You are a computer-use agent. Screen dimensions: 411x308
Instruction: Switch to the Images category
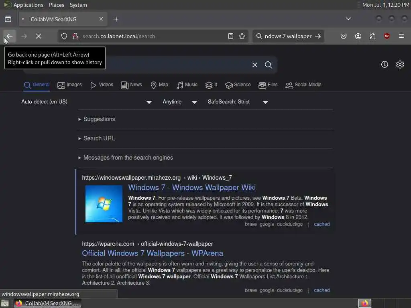click(x=69, y=85)
